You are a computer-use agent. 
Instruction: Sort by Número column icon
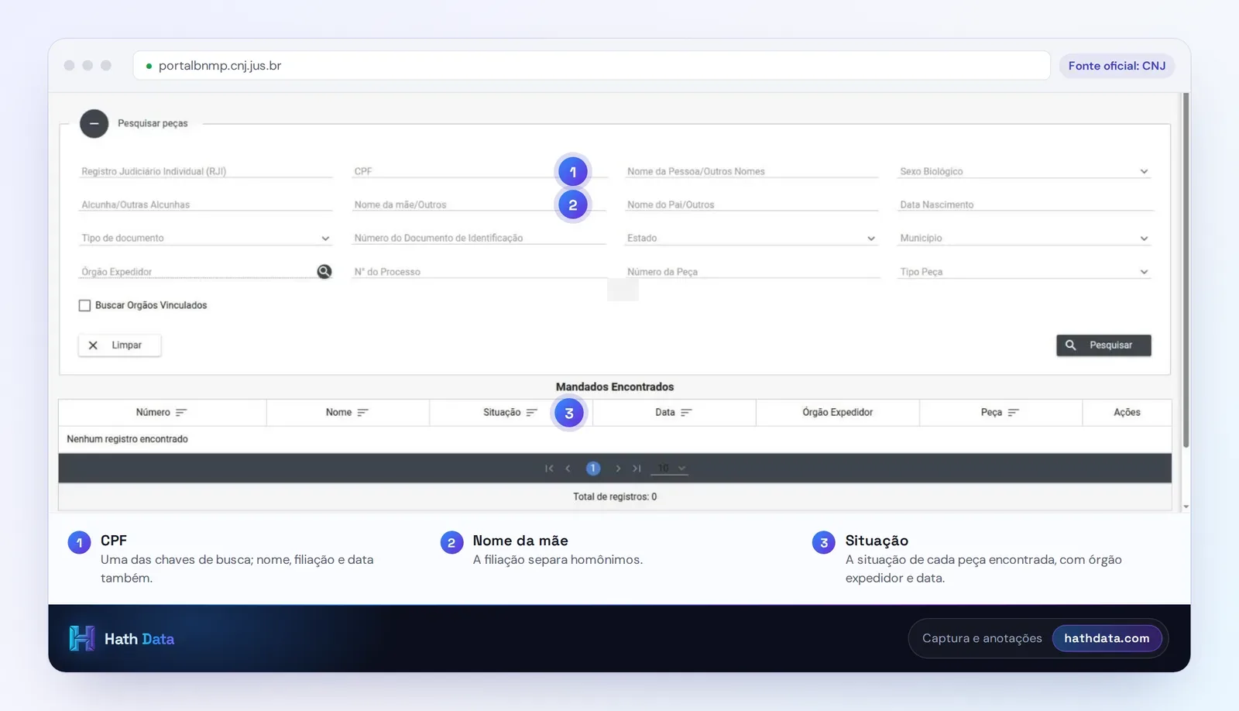tap(181, 413)
